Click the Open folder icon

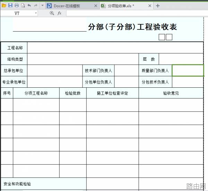pyautogui.click(x=4, y=6)
